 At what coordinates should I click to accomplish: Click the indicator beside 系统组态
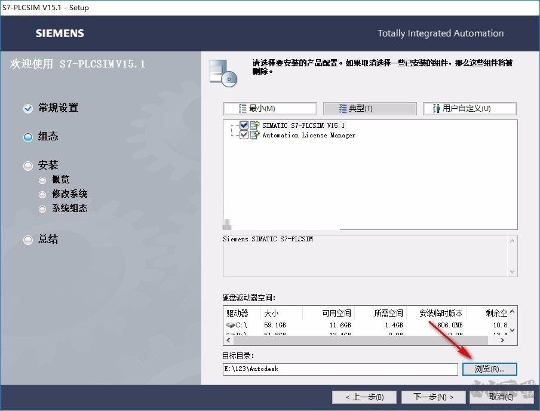click(x=42, y=209)
